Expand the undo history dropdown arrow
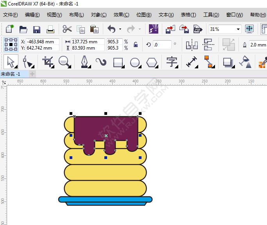The height and width of the screenshot is (225, 267). [120, 29]
